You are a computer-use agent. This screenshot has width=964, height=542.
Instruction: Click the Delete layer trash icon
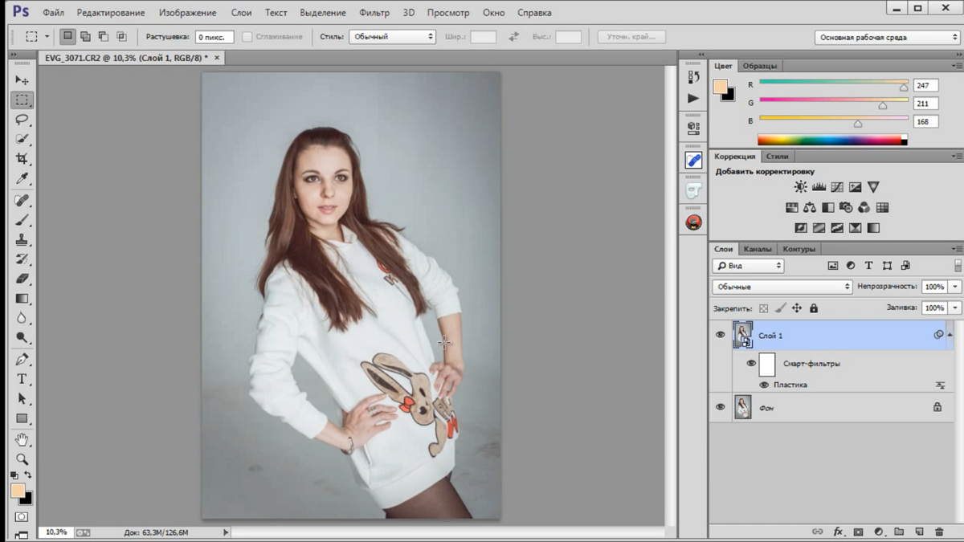click(x=939, y=532)
